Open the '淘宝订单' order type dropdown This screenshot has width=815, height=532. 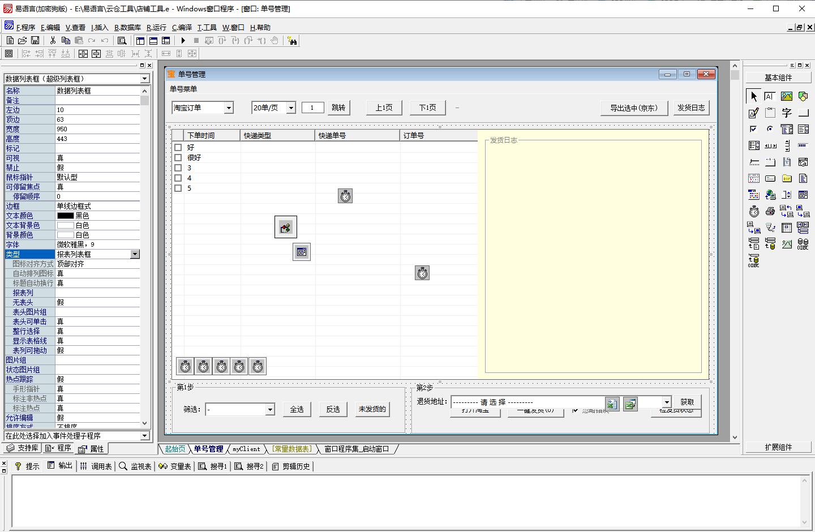(x=229, y=108)
